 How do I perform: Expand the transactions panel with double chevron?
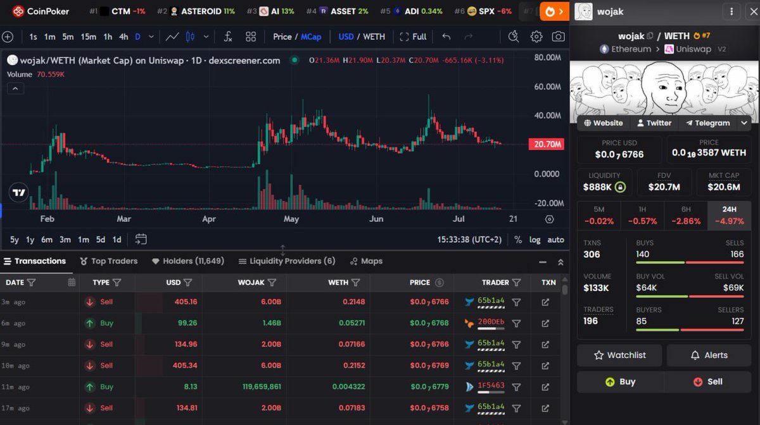coord(560,262)
